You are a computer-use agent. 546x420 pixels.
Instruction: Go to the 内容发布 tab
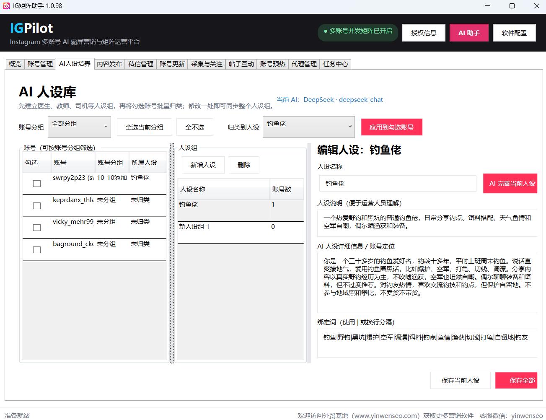pos(109,64)
